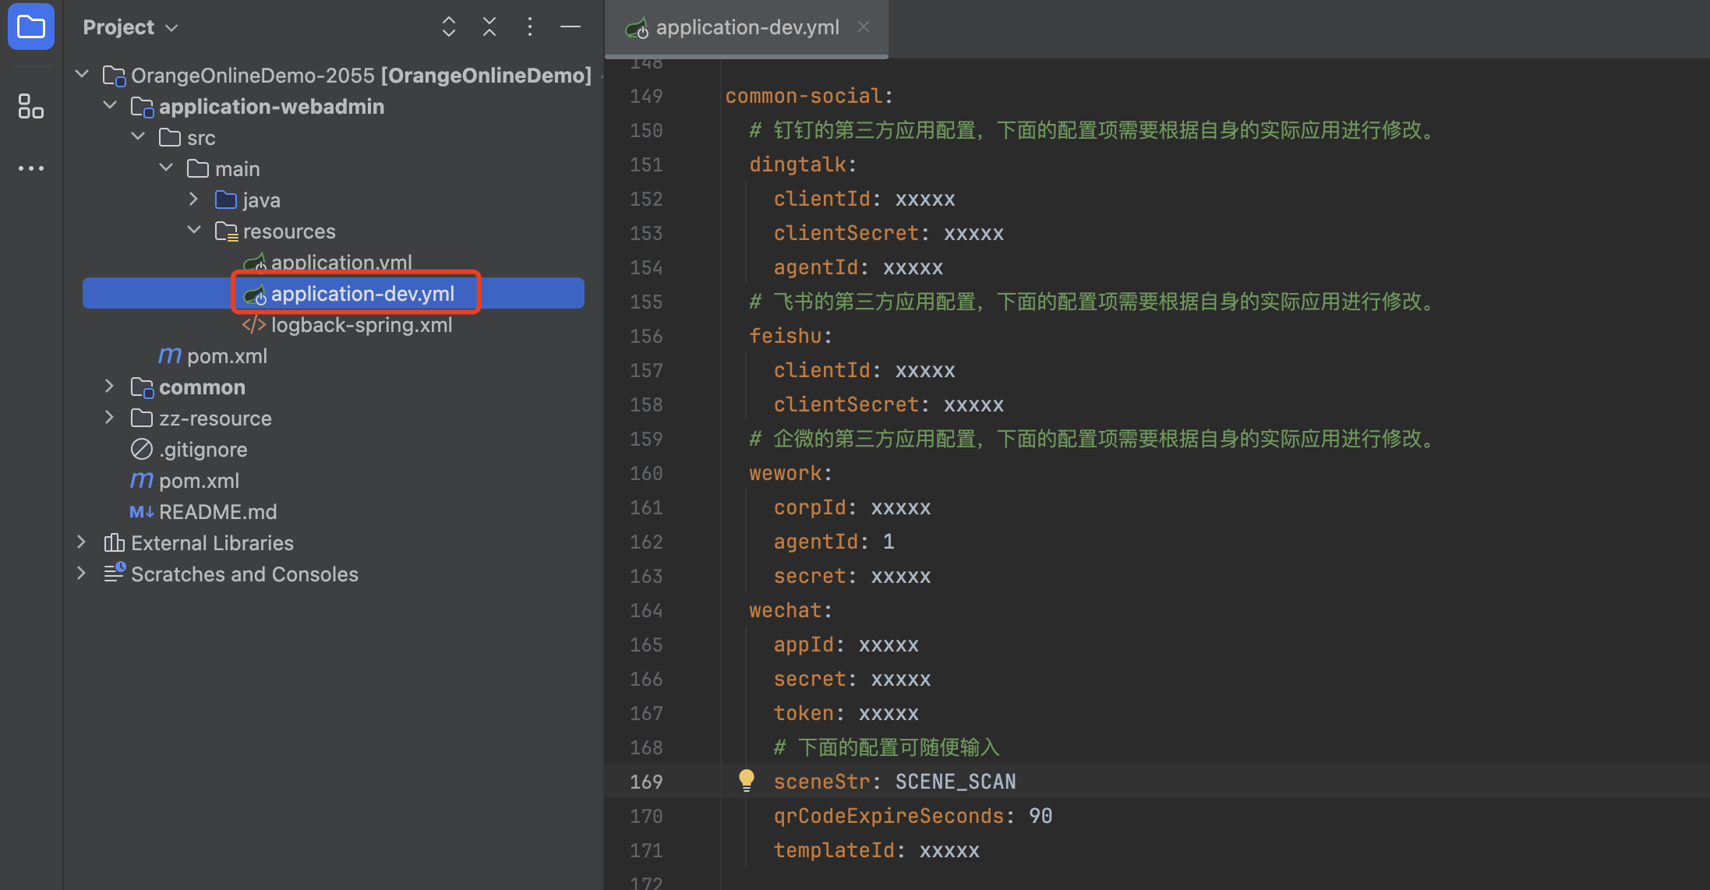Screen dimensions: 1710x890
Task: Collapse the application-webadmin module
Action: [110, 105]
